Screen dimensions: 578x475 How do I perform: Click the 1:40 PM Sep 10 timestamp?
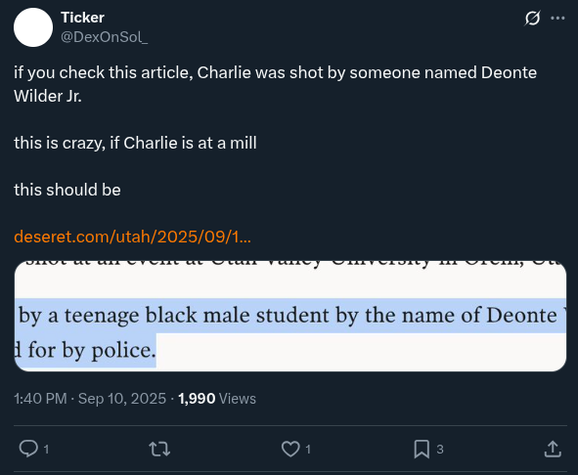90,399
